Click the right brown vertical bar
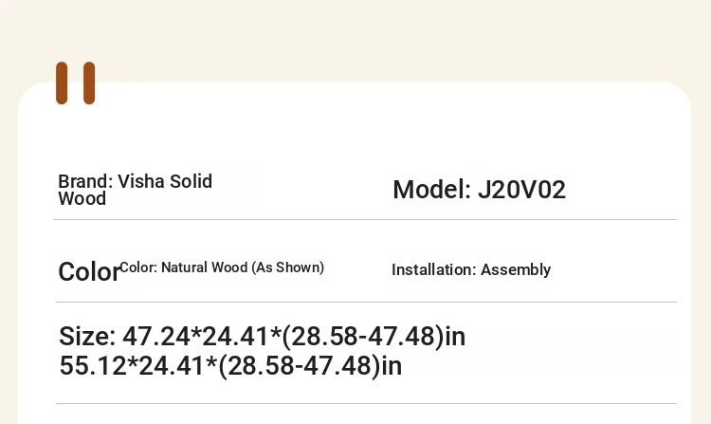 (x=89, y=83)
